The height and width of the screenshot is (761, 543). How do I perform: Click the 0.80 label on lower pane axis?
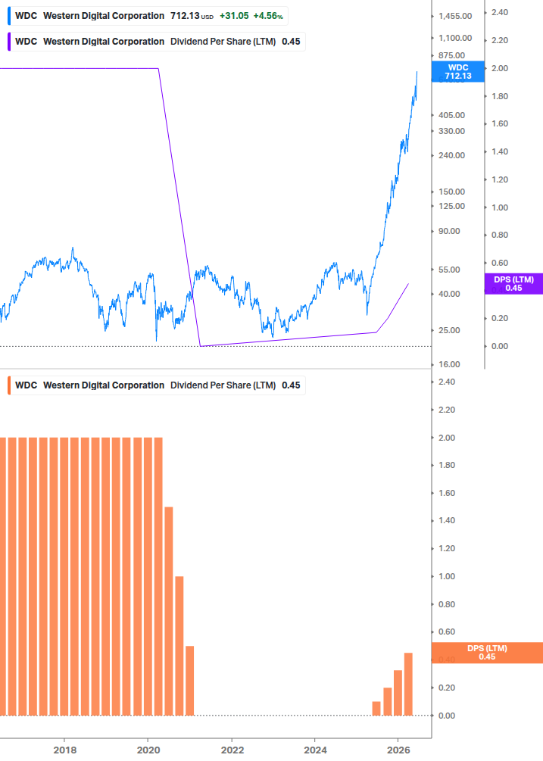coord(447,604)
